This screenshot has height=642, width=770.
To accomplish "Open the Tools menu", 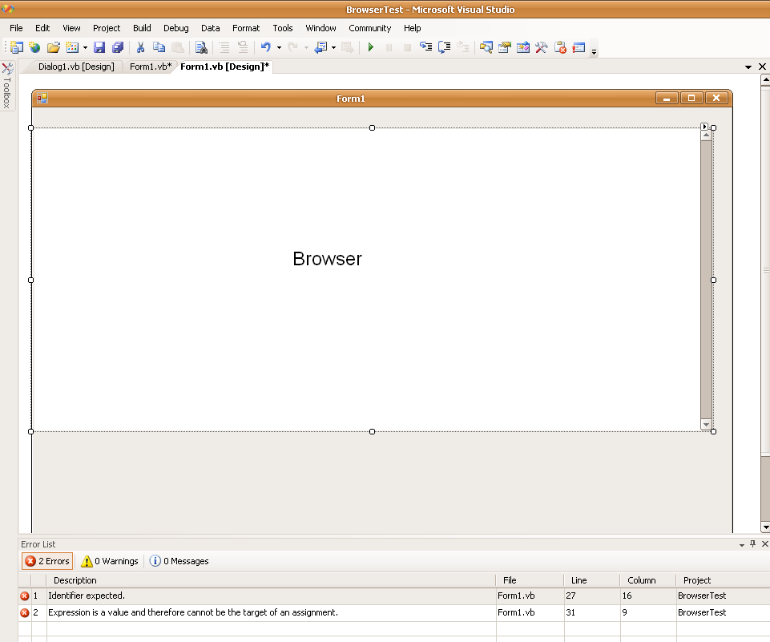I will click(282, 28).
